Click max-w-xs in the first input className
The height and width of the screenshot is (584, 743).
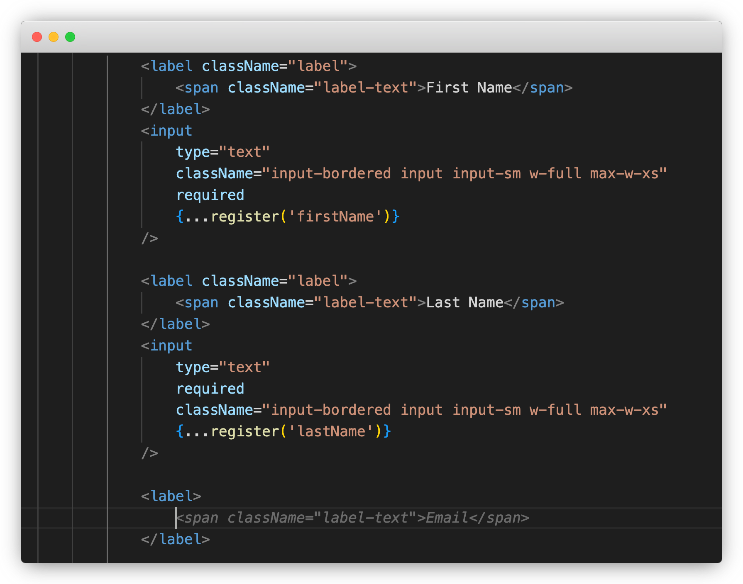pos(624,174)
